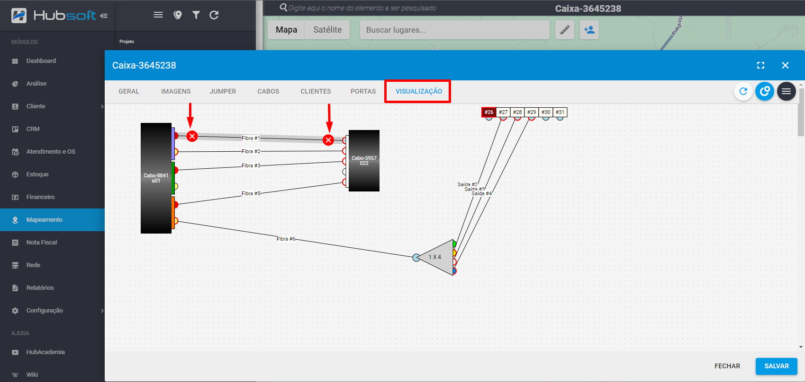The width and height of the screenshot is (805, 382).
Task: Open the filter funnel icon
Action: coord(196,15)
